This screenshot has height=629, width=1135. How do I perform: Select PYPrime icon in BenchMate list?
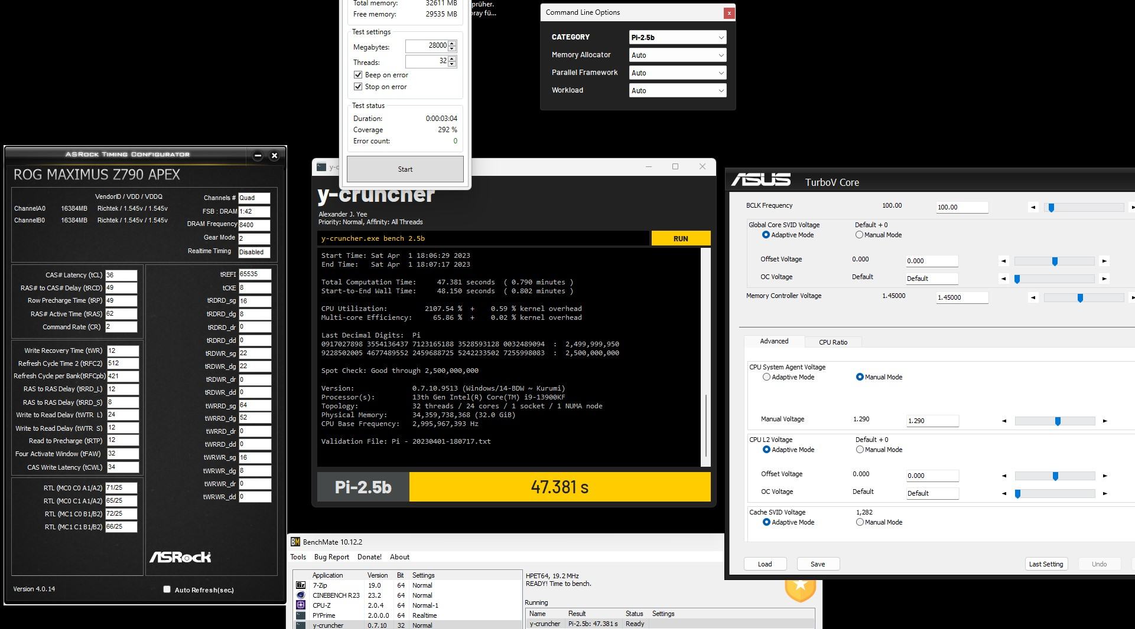[x=301, y=615]
